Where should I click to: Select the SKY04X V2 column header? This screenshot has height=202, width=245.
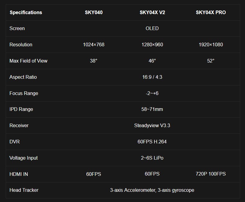click(x=152, y=13)
